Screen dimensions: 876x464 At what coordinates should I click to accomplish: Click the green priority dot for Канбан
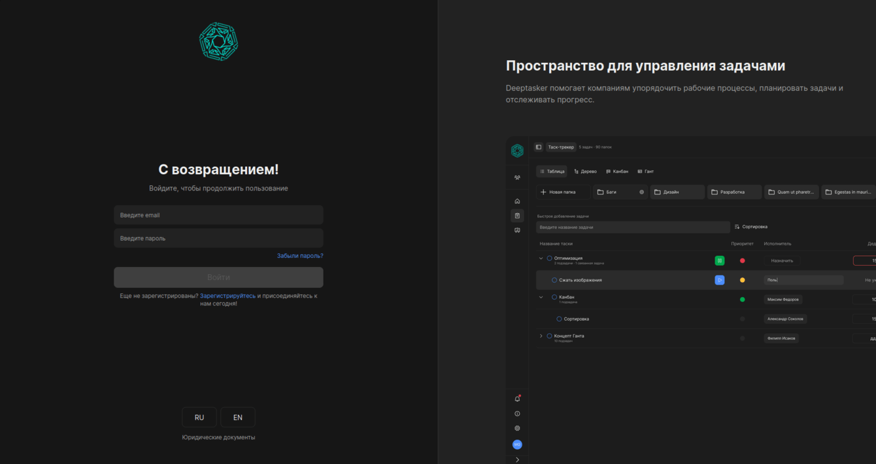click(742, 300)
